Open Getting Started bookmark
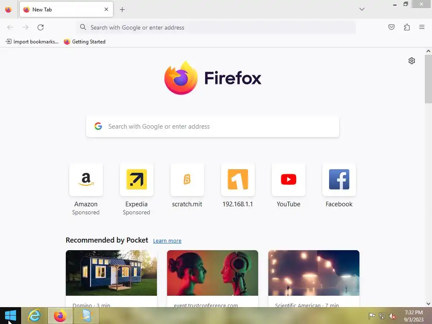The height and width of the screenshot is (324, 432). tap(84, 42)
